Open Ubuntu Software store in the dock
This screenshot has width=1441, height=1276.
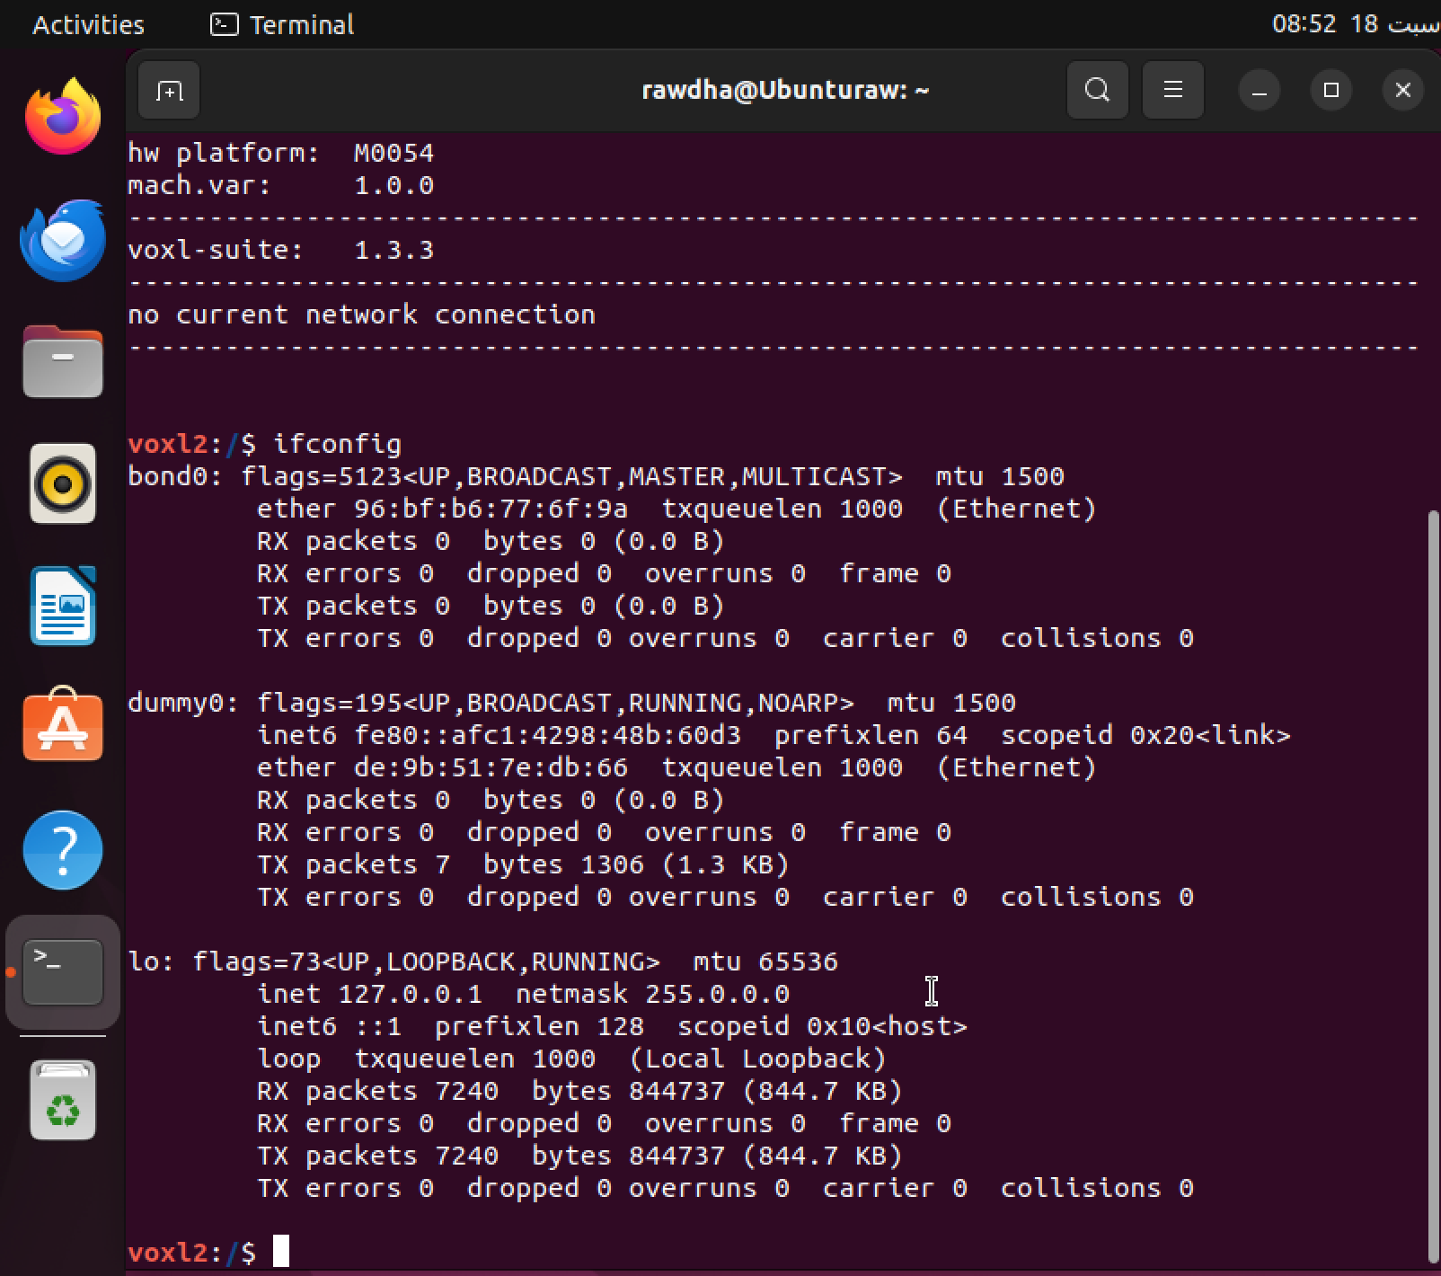(x=62, y=726)
